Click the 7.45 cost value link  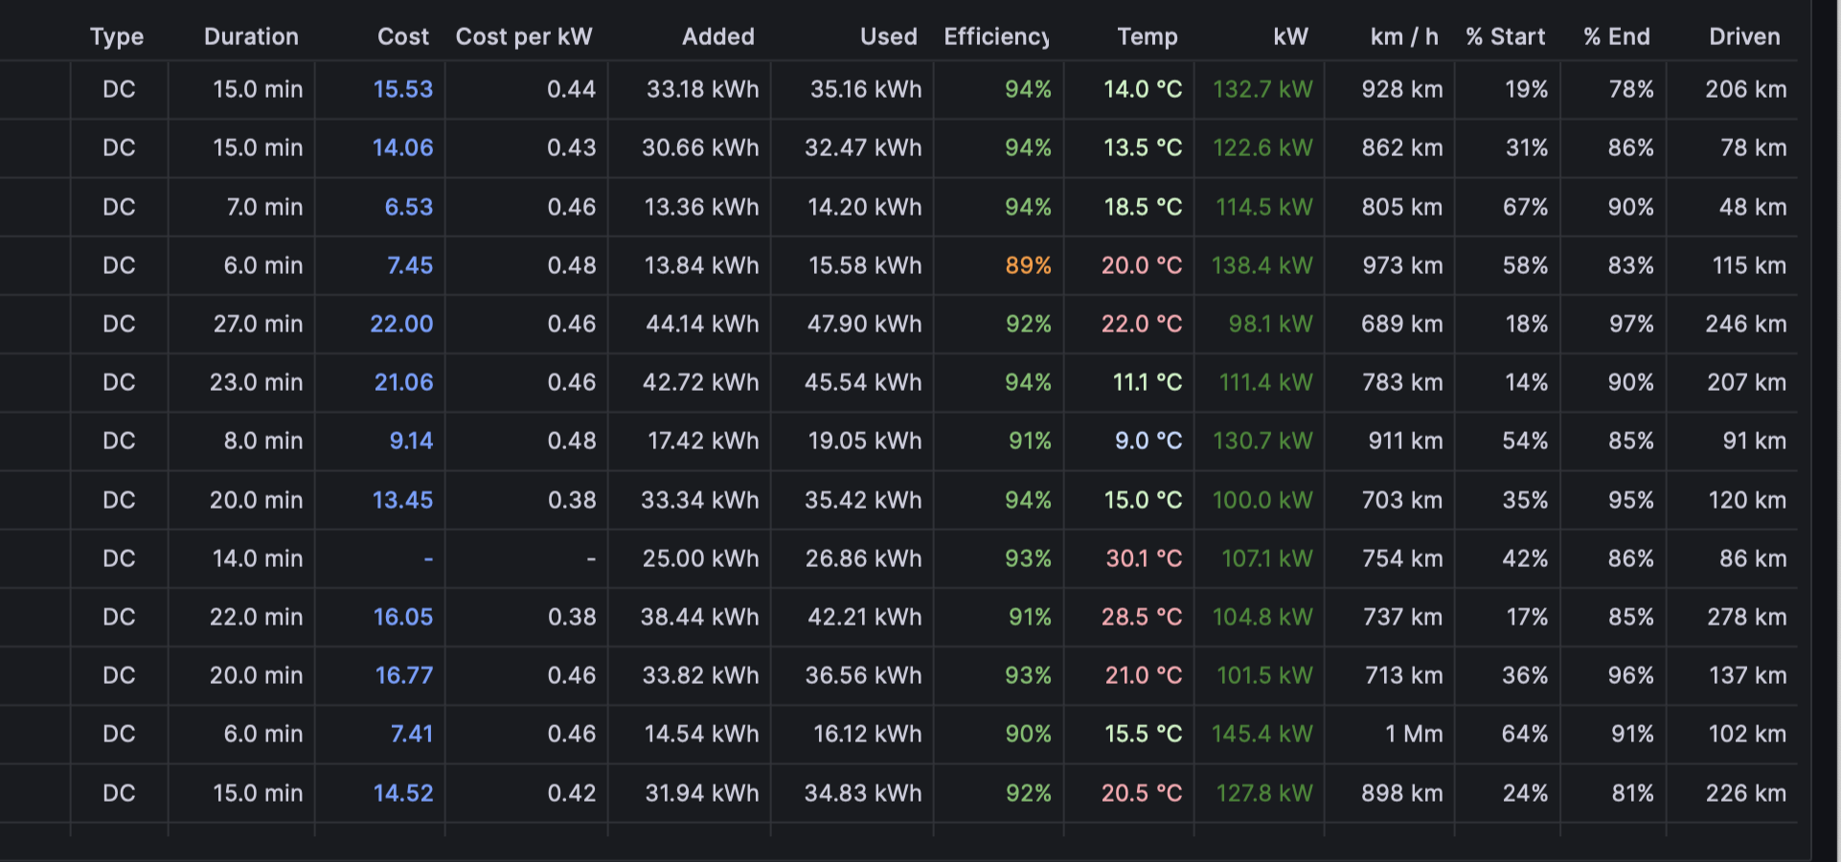coord(410,265)
